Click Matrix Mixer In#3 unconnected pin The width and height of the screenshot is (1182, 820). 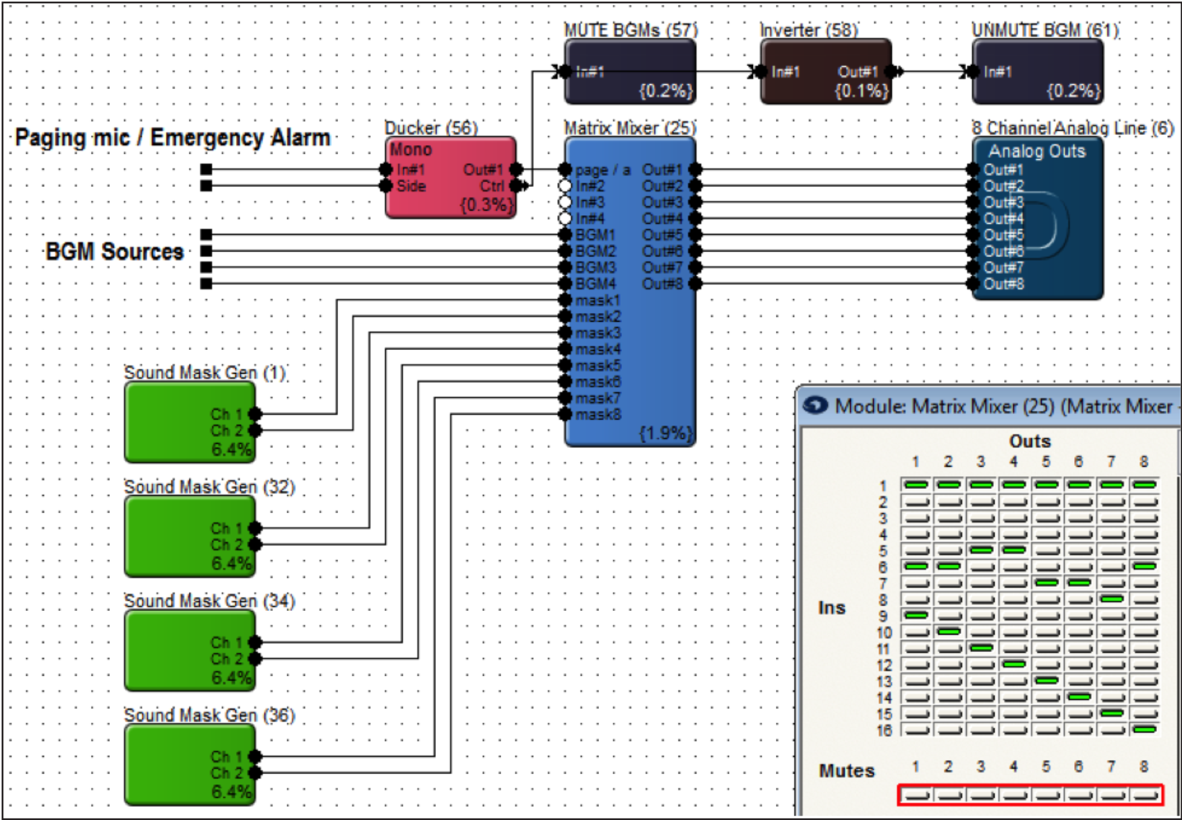pos(565,202)
